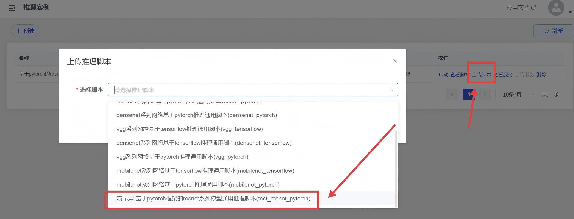The width and height of the screenshot is (574, 219).
Task: Click the user avatar icon
Action: [556, 8]
